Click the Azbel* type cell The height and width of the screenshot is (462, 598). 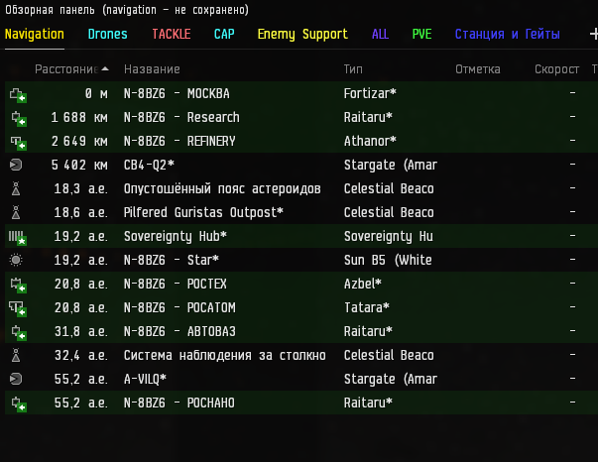tap(362, 284)
